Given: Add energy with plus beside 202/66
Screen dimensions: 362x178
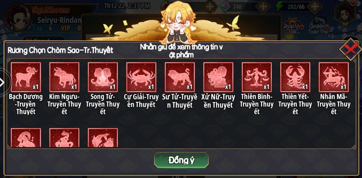Looking at the screenshot, I should coord(315,6).
